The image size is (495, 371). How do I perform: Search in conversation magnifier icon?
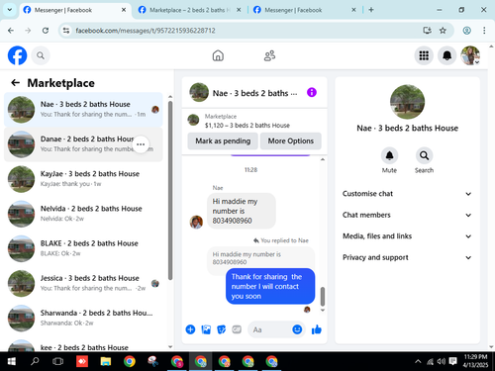click(x=424, y=155)
